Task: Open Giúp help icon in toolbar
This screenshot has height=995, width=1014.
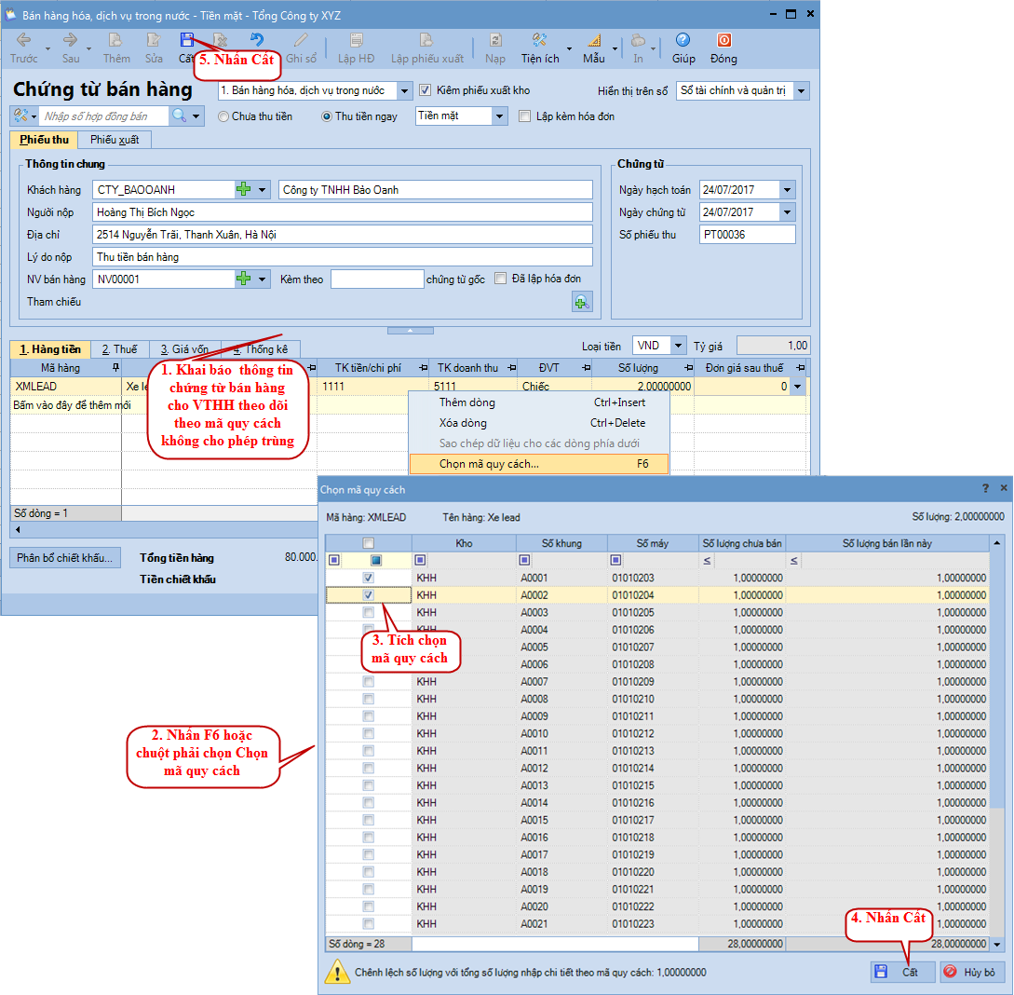Action: (683, 41)
